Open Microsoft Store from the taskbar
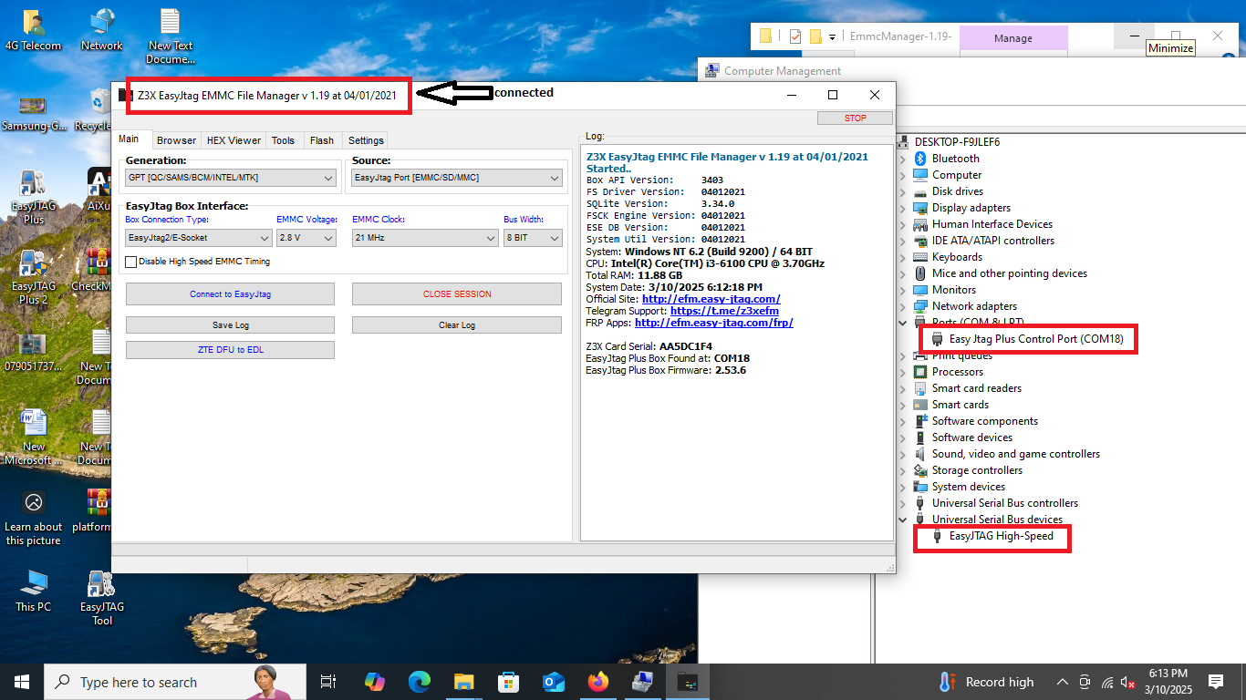The image size is (1246, 700). (x=509, y=682)
